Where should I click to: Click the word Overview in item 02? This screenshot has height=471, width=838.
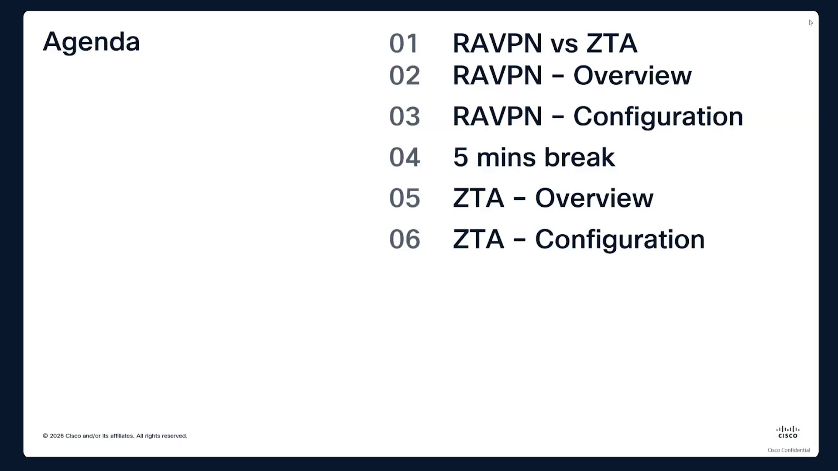632,75
